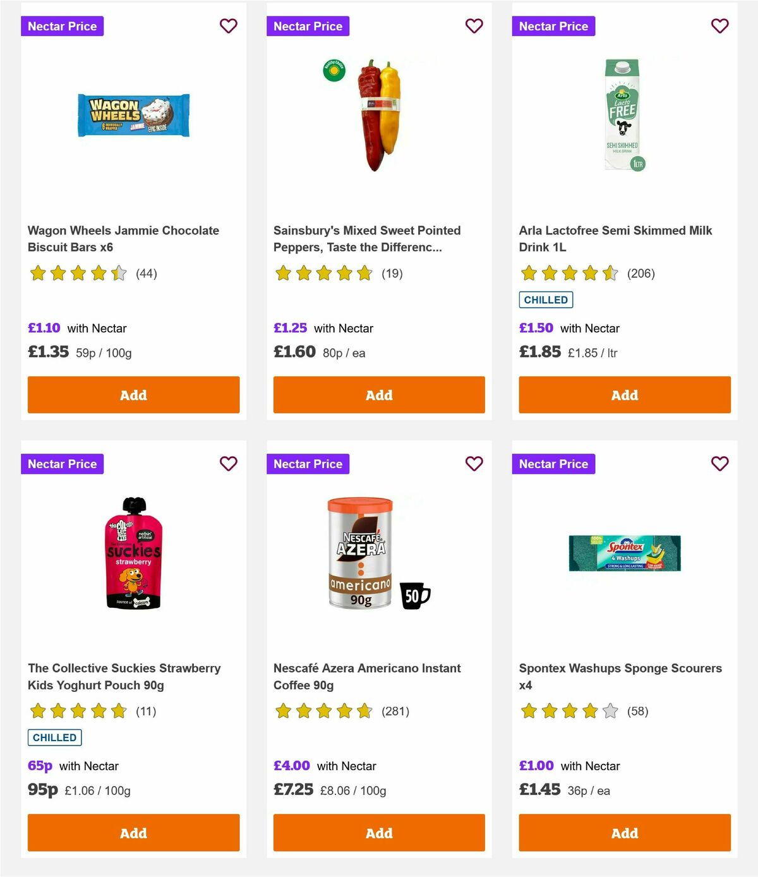Select the Nectar Price label on Wagon Wheels
The image size is (758, 877).
click(x=62, y=26)
